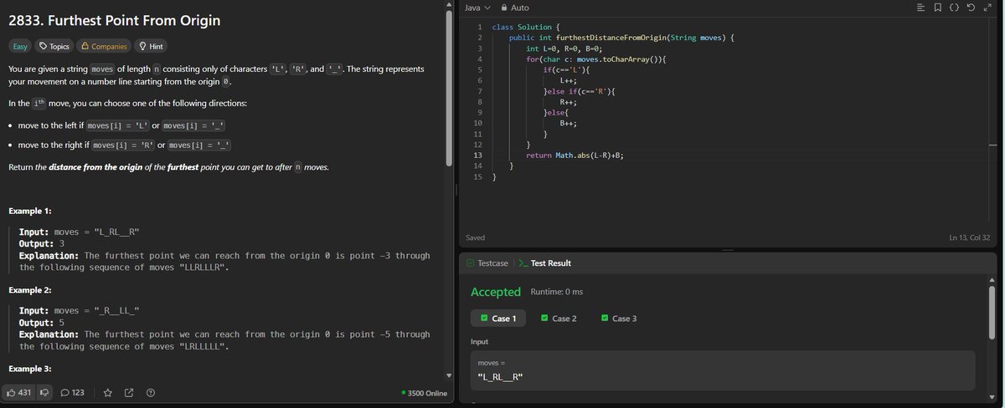
Task: Upvote the problem with thumbs-up icon
Action: tap(19, 392)
